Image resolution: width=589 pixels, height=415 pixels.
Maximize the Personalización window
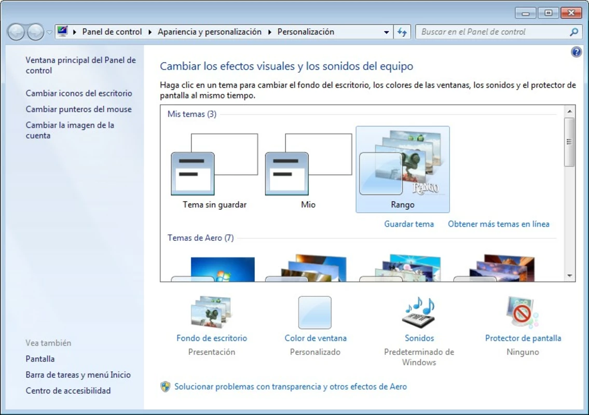pyautogui.click(x=548, y=13)
